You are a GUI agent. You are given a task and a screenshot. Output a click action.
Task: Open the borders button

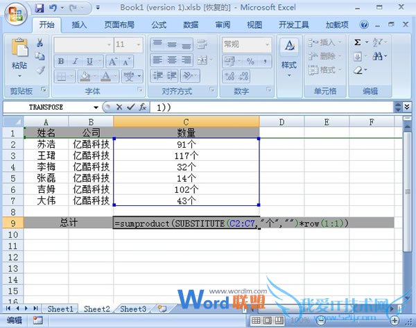[62, 77]
